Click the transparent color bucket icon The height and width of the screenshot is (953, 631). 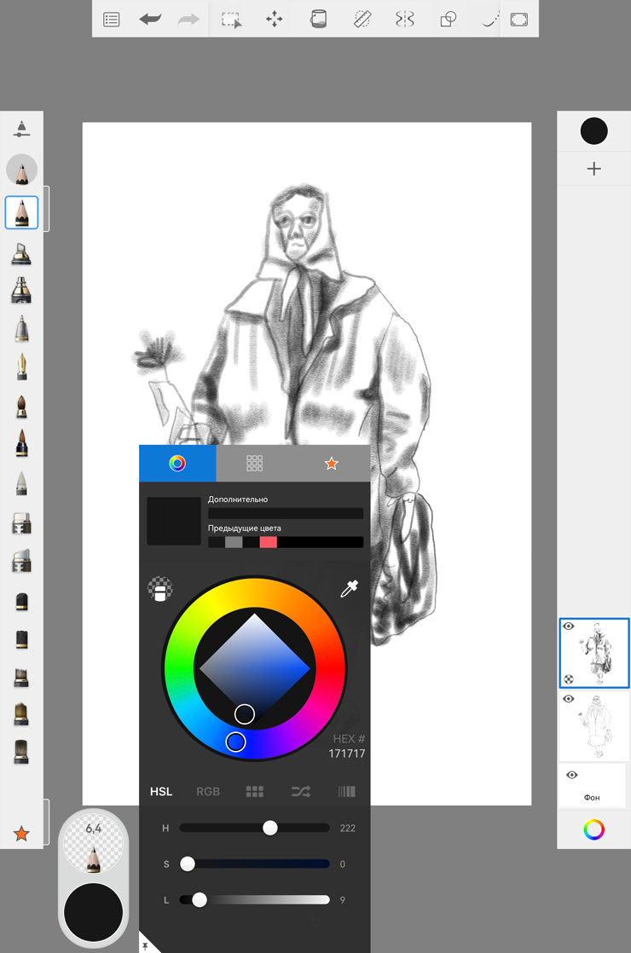160,589
